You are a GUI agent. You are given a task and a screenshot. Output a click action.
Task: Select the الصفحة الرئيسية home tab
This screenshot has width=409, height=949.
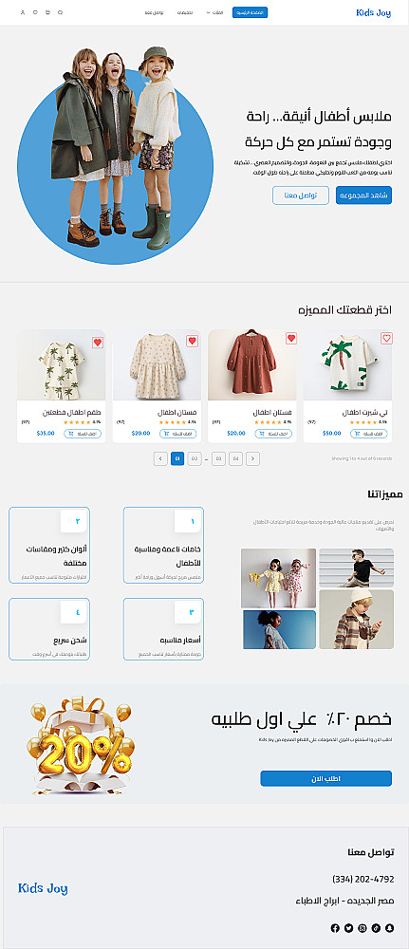point(250,12)
